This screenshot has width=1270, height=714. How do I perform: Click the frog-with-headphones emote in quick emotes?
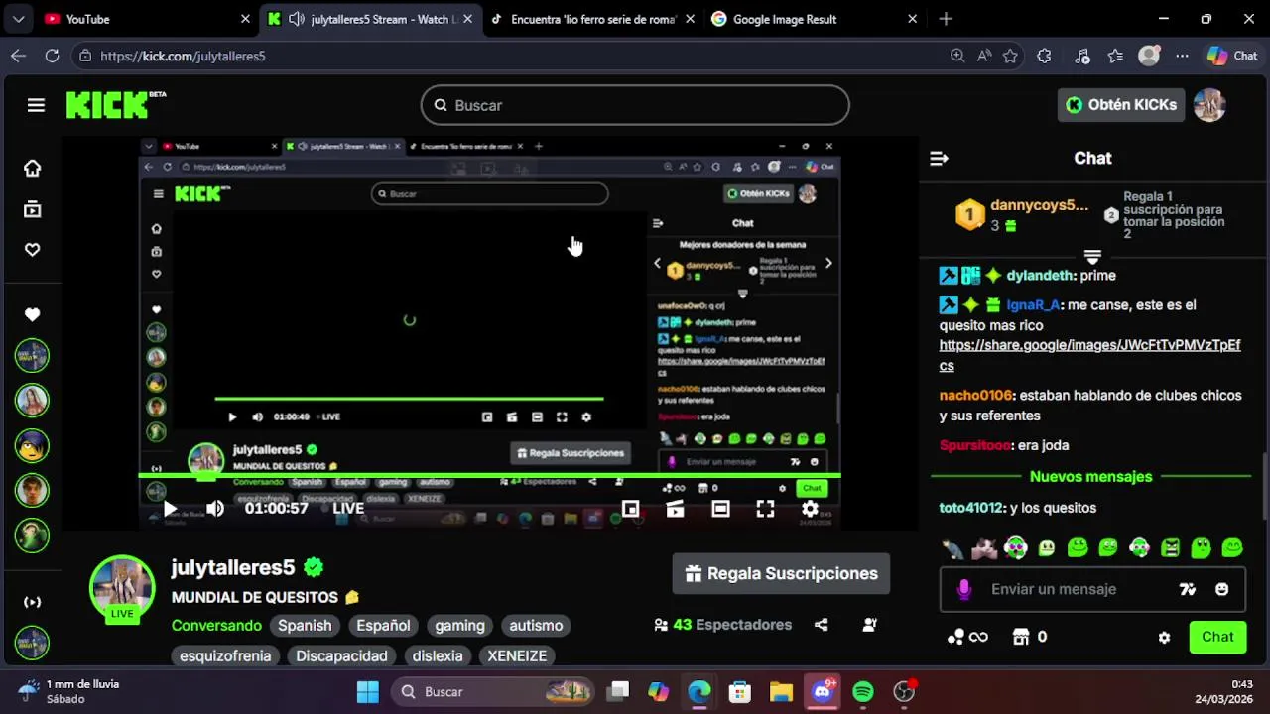tap(1015, 547)
